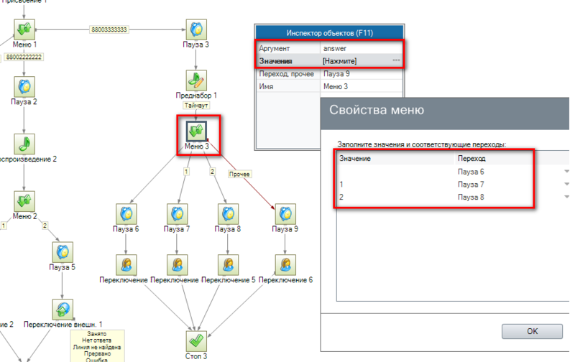Click the Меню 2 node icon

24,200
